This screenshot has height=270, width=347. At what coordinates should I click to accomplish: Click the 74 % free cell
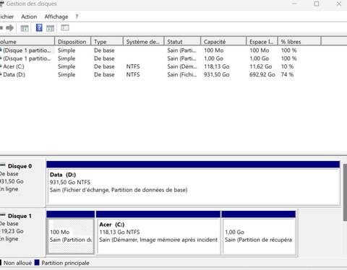click(287, 74)
